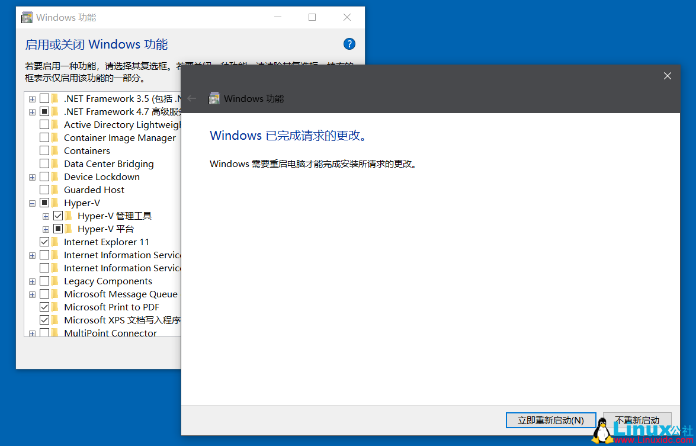This screenshot has width=696, height=446.
Task: Click the Windows 功能 title bar icon in the back window
Action: (27, 18)
